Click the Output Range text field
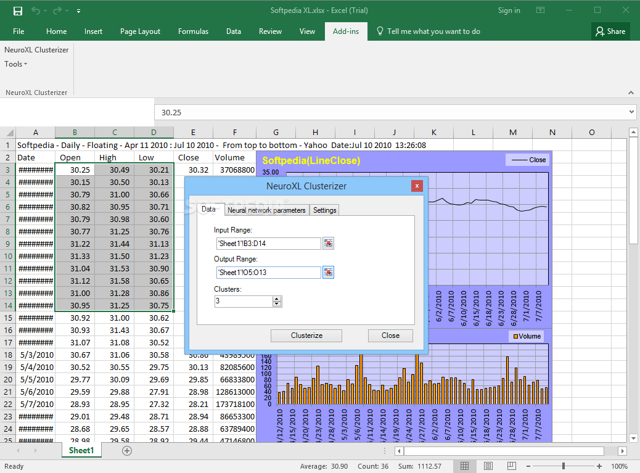 268,273
